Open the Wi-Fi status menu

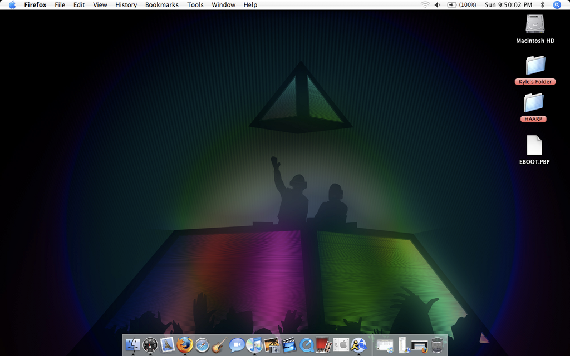pos(425,5)
